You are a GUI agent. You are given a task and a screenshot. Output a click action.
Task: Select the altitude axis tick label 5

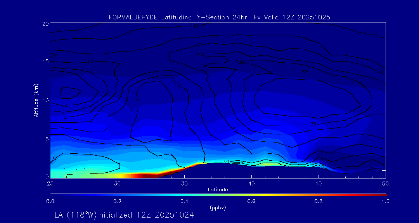(47, 139)
